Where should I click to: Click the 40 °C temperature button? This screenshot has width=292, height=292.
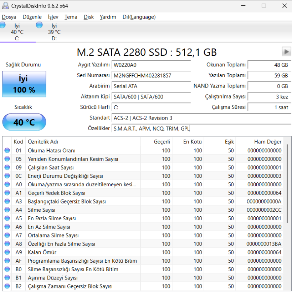pyautogui.click(x=24, y=122)
